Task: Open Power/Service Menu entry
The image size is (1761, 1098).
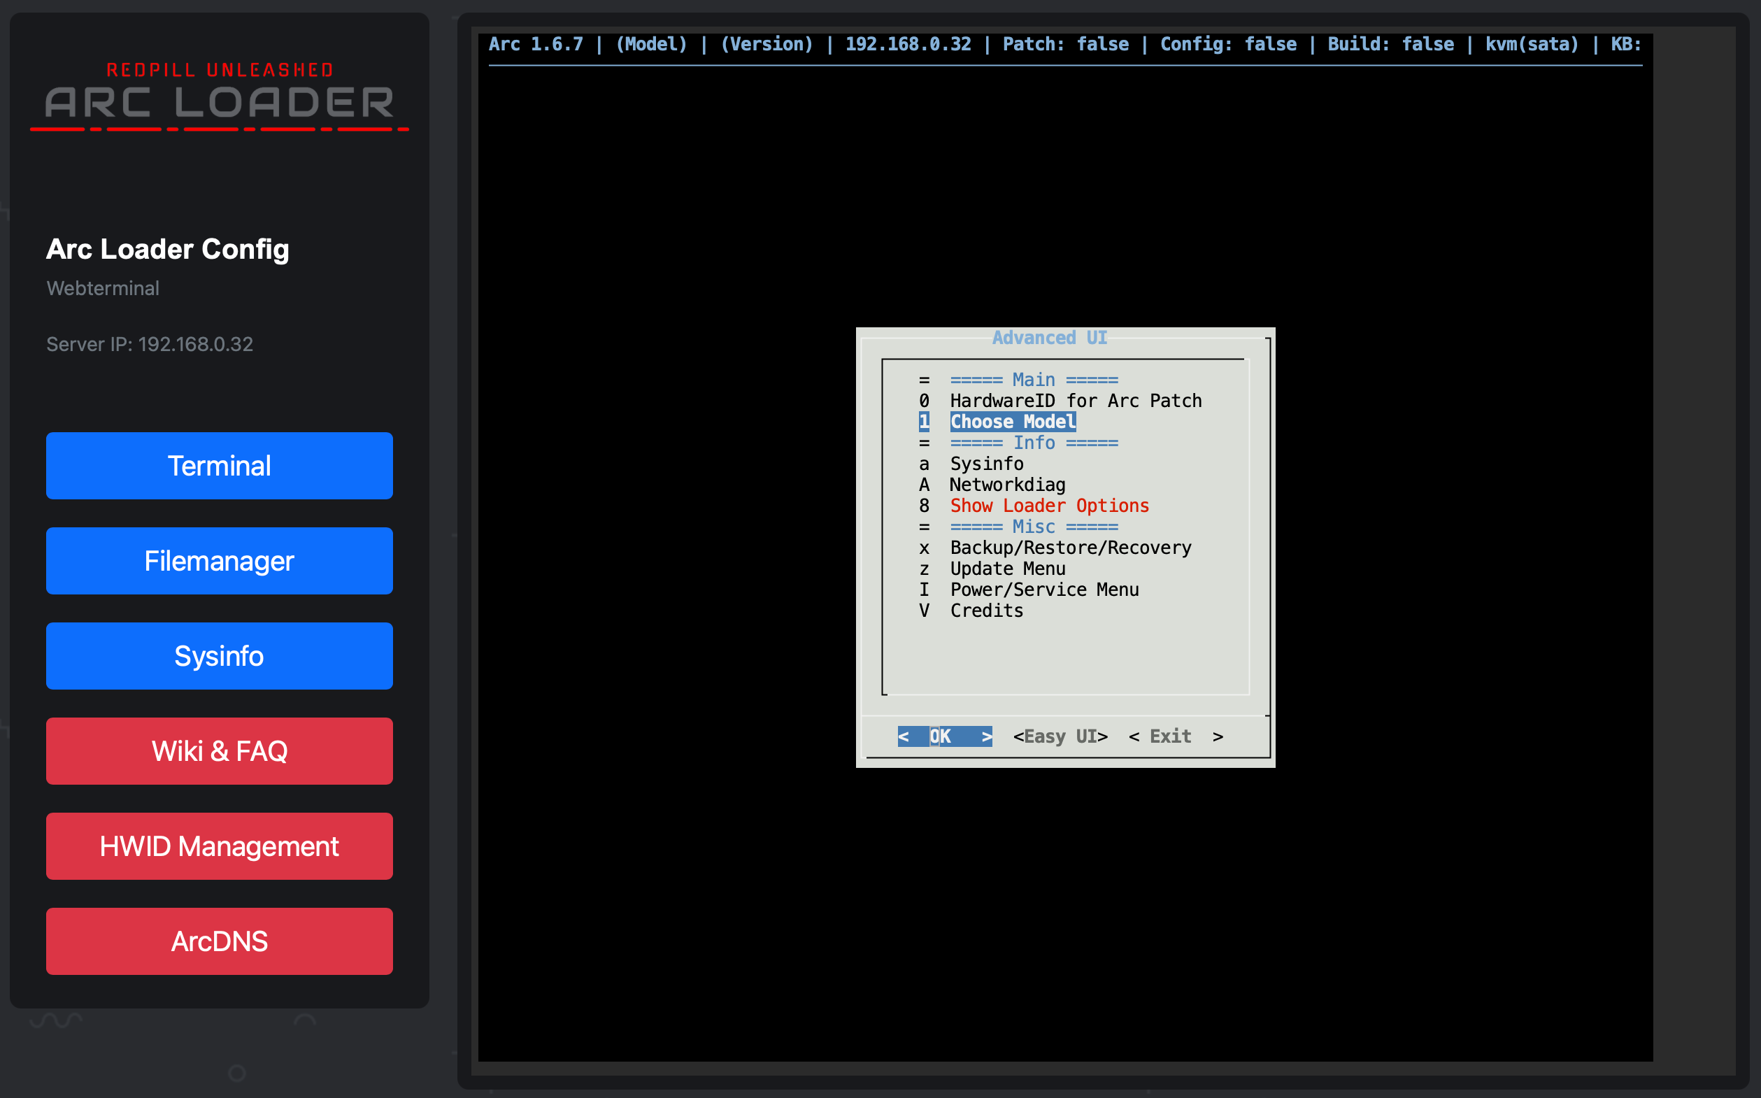Action: click(x=1043, y=590)
